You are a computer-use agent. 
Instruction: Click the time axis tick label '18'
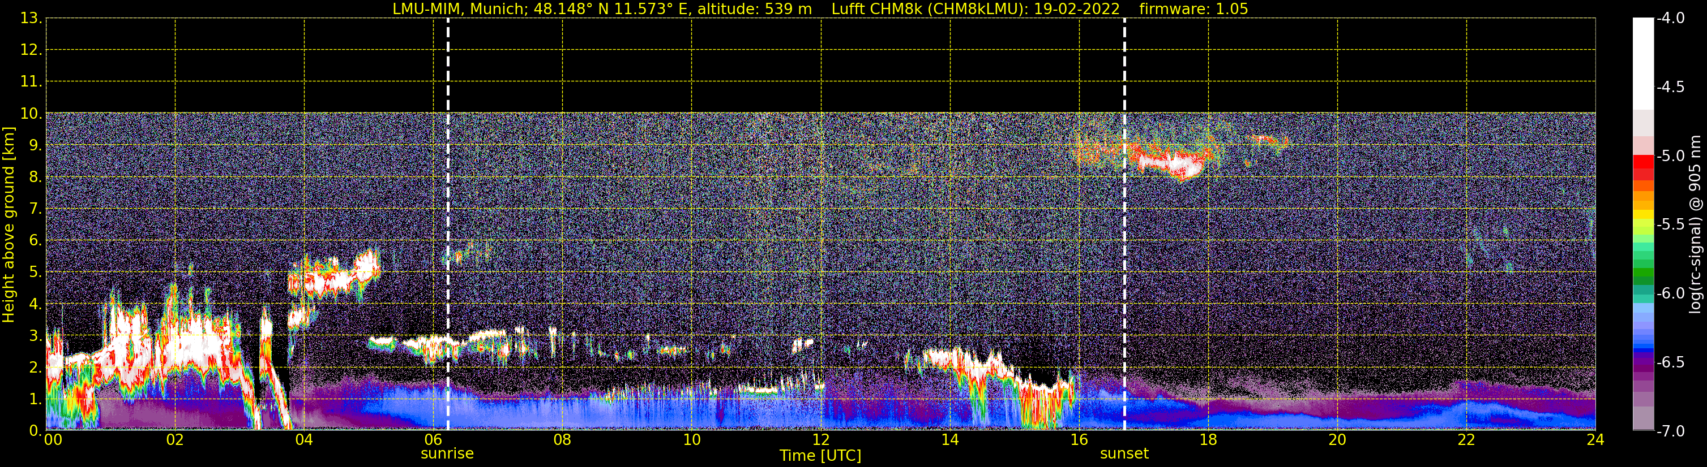coord(1208,440)
